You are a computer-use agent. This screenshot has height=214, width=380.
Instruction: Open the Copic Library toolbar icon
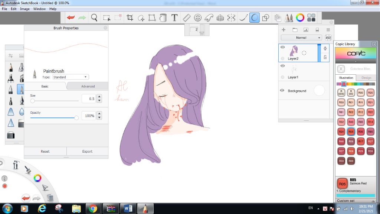coord(311,17)
